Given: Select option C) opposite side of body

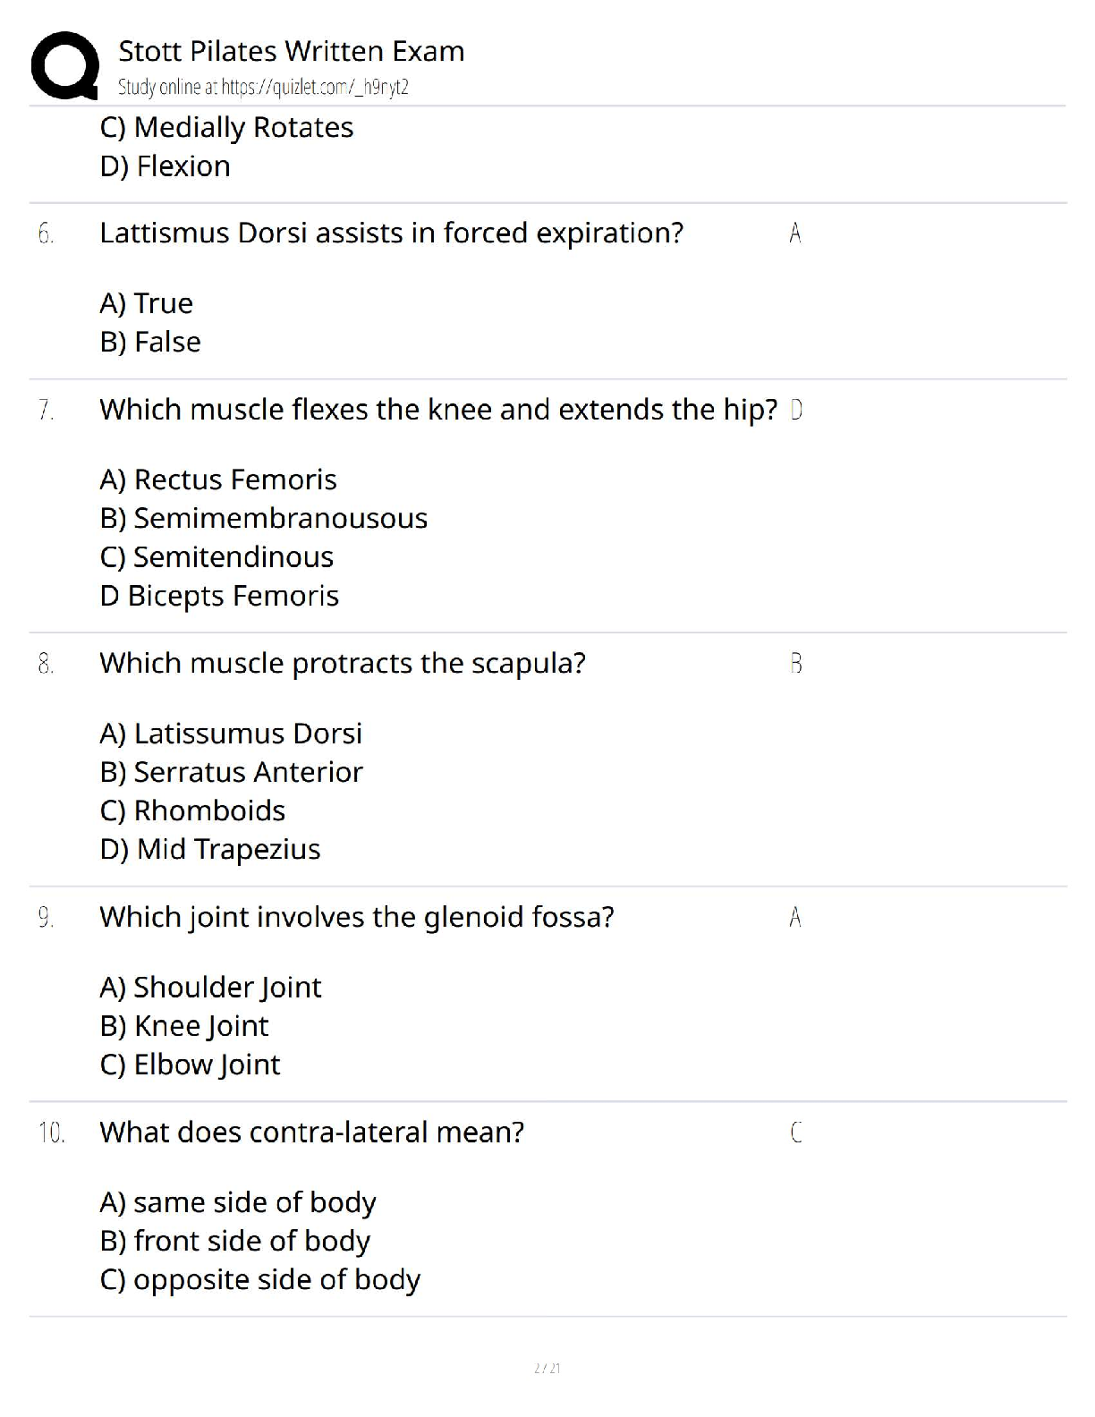Looking at the screenshot, I should click(x=259, y=1279).
